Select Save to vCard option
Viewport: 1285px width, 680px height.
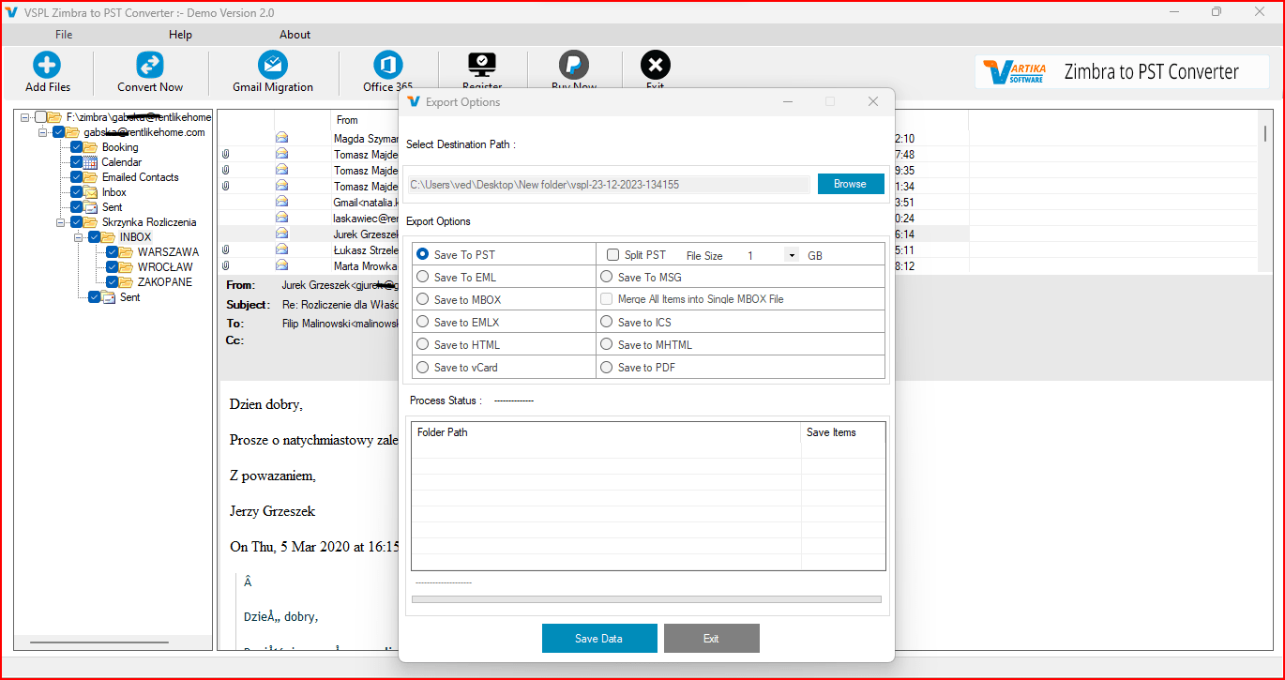pyautogui.click(x=423, y=367)
